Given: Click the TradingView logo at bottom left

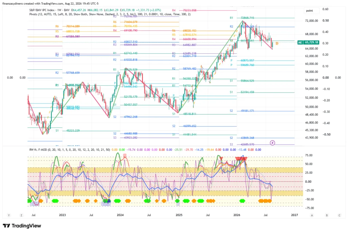Looking at the screenshot, I should click(22, 226).
